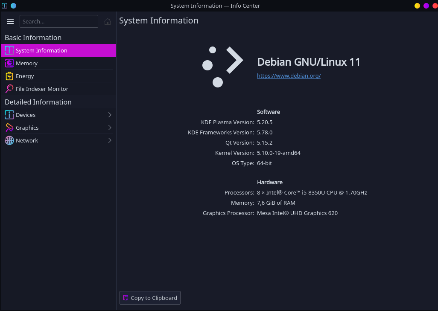Click the blue pin circle in title bar

(x=13, y=6)
